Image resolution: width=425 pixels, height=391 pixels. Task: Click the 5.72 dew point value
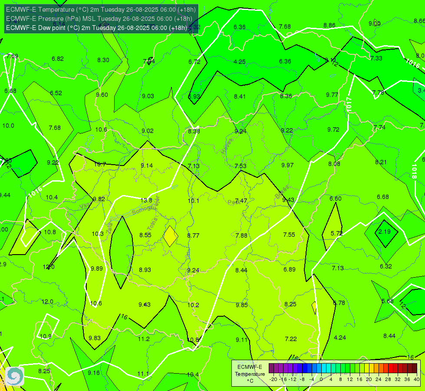(x=336, y=233)
